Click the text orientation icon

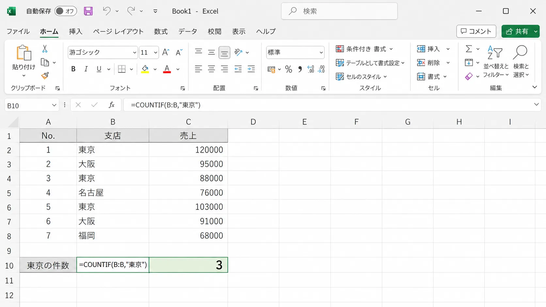238,52
